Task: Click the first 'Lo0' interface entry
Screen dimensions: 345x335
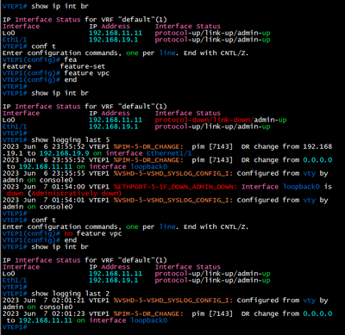Action: pyautogui.click(x=9, y=33)
